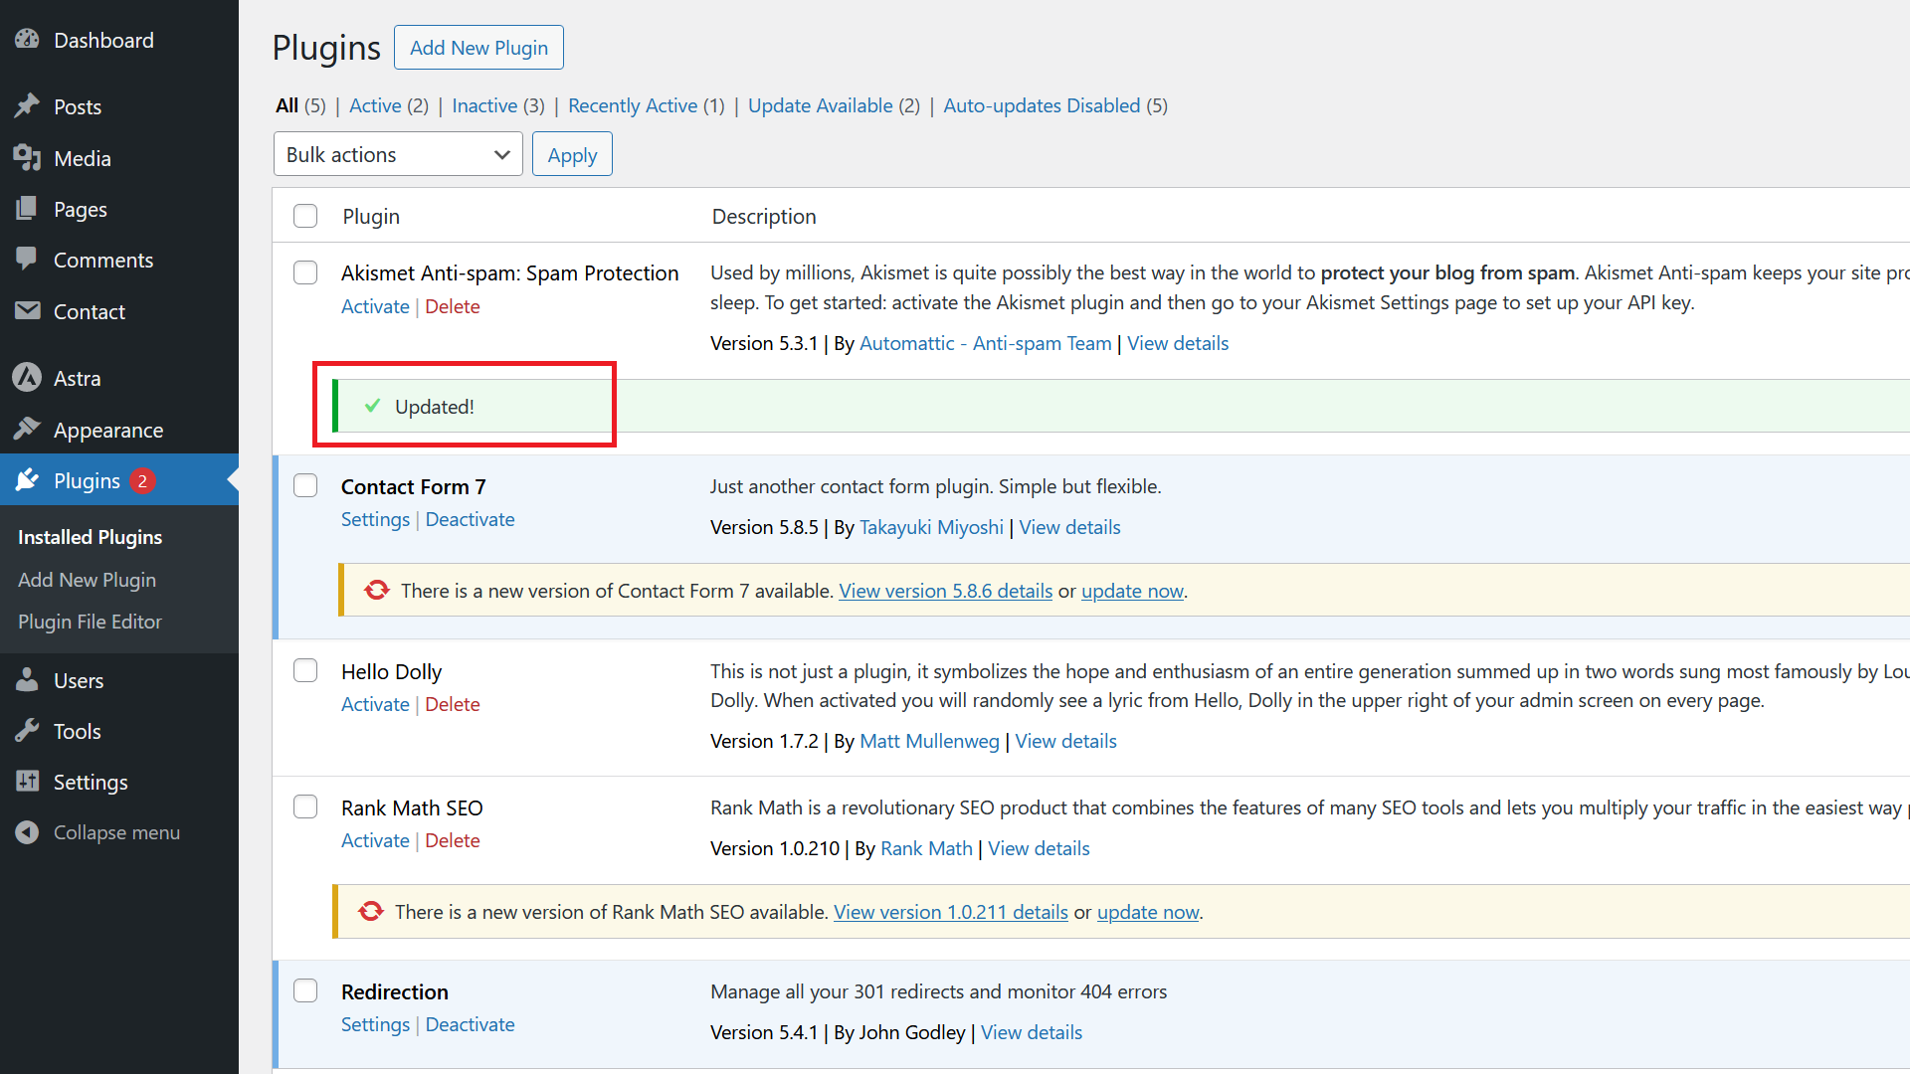This screenshot has height=1074, width=1910.
Task: Click the green Updated checkmark icon
Action: coord(372,406)
